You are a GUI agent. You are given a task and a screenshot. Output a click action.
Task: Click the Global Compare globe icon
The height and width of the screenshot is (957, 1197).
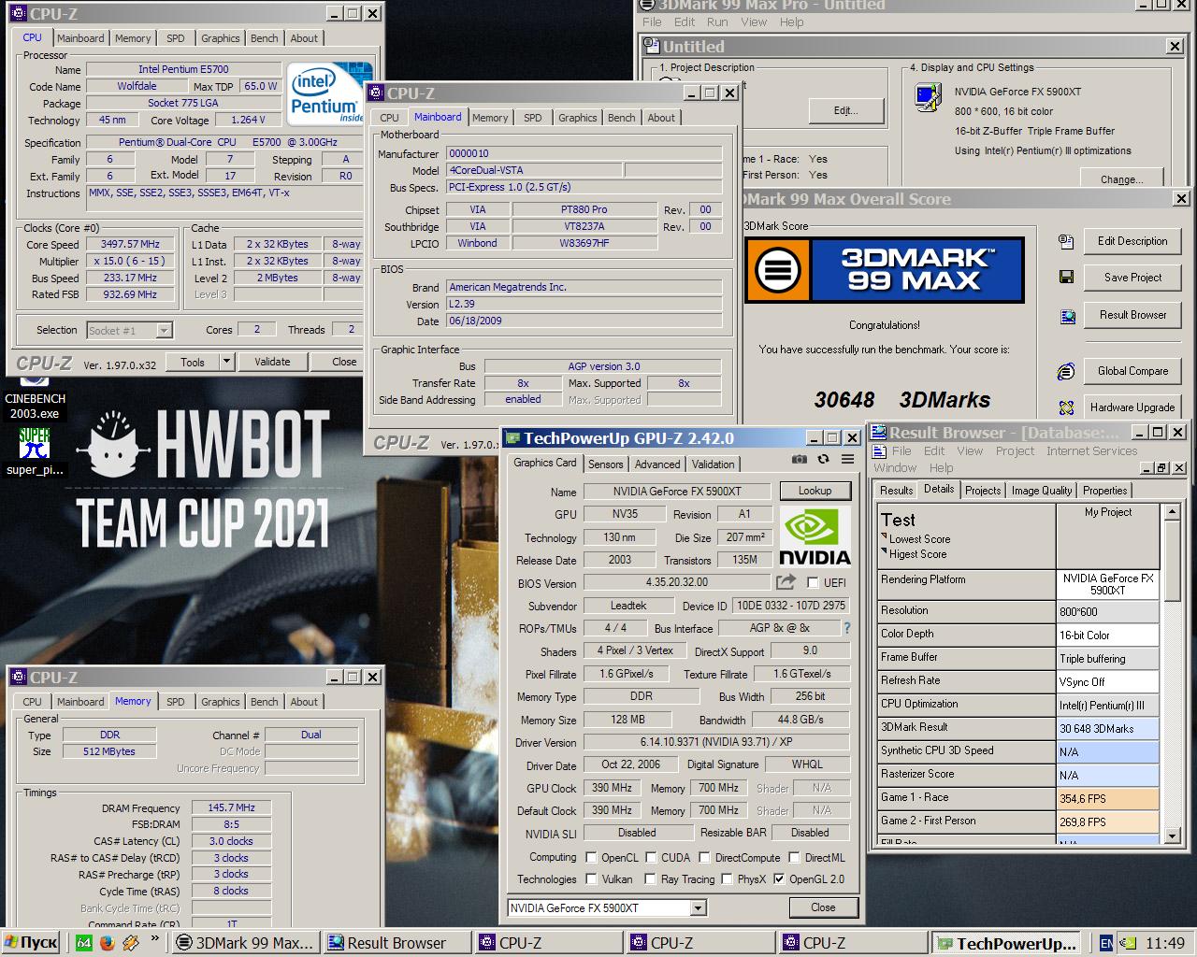click(x=1066, y=372)
